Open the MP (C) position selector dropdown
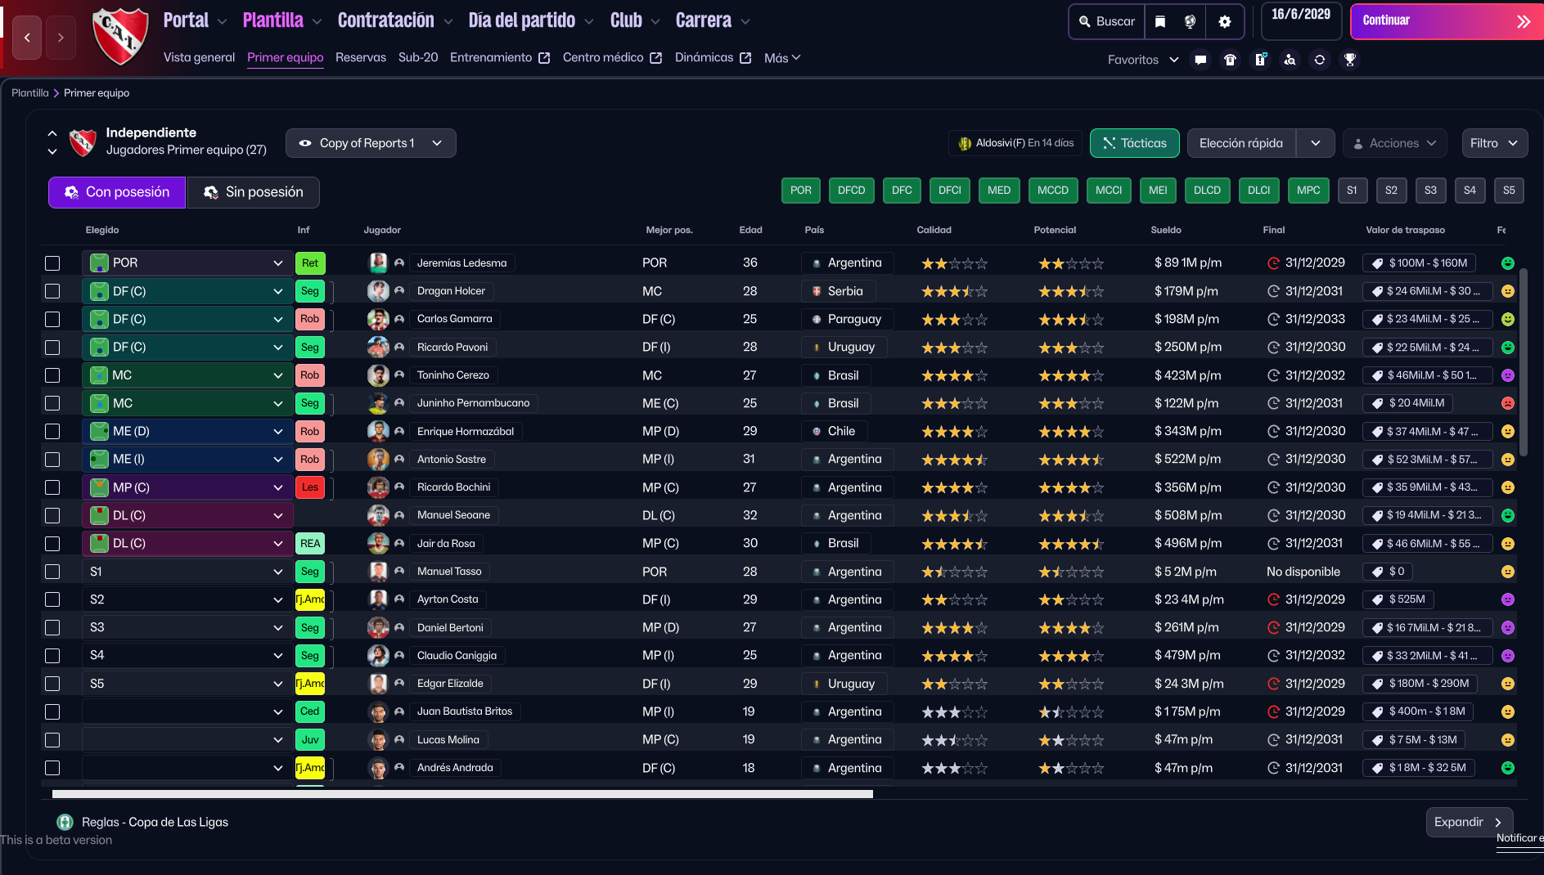This screenshot has height=875, width=1544. click(x=187, y=487)
